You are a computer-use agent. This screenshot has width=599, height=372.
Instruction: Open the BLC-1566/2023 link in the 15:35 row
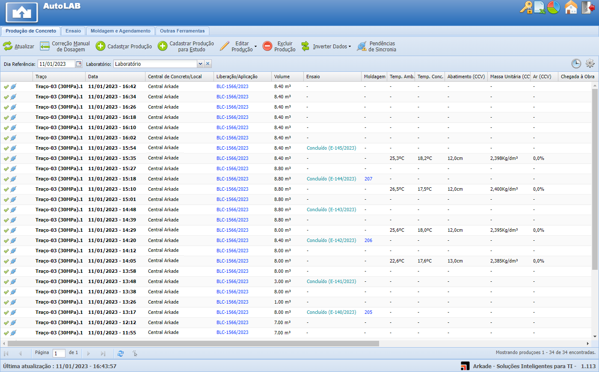tap(232, 158)
